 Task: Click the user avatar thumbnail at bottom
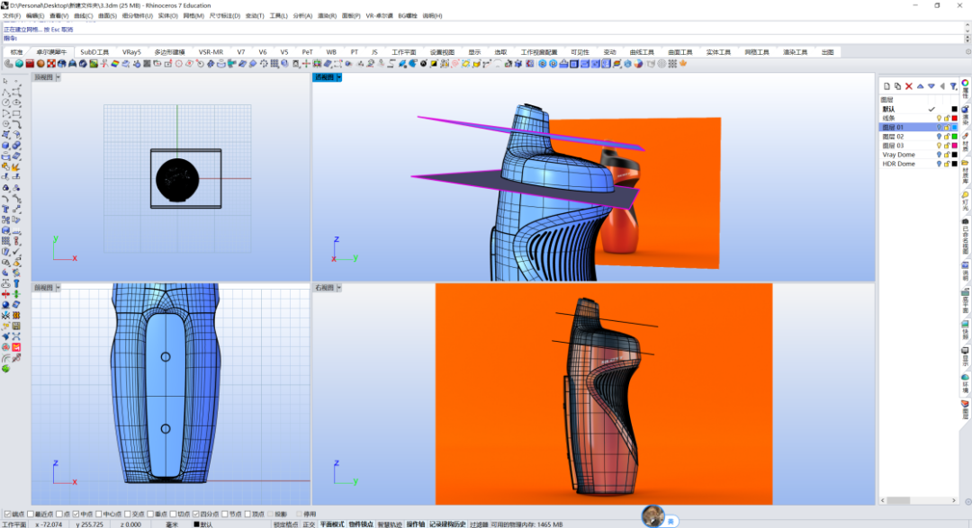coord(652,515)
